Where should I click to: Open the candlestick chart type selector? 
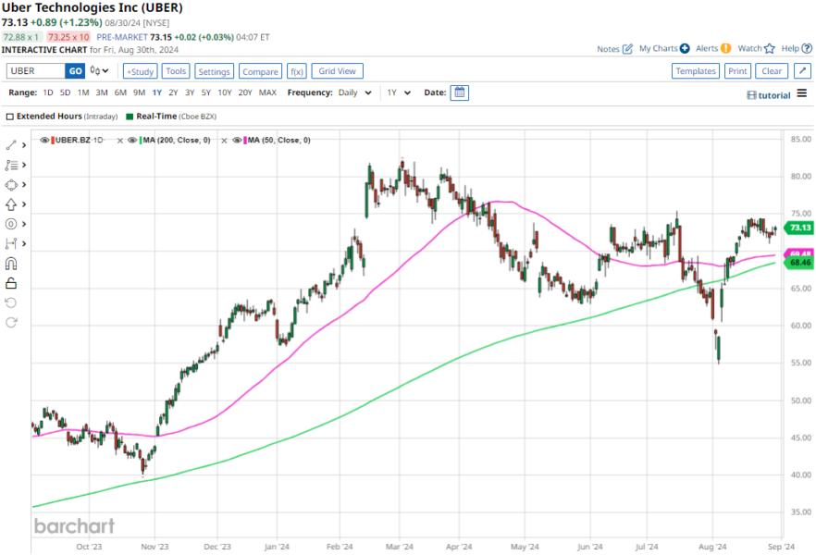pyautogui.click(x=99, y=70)
